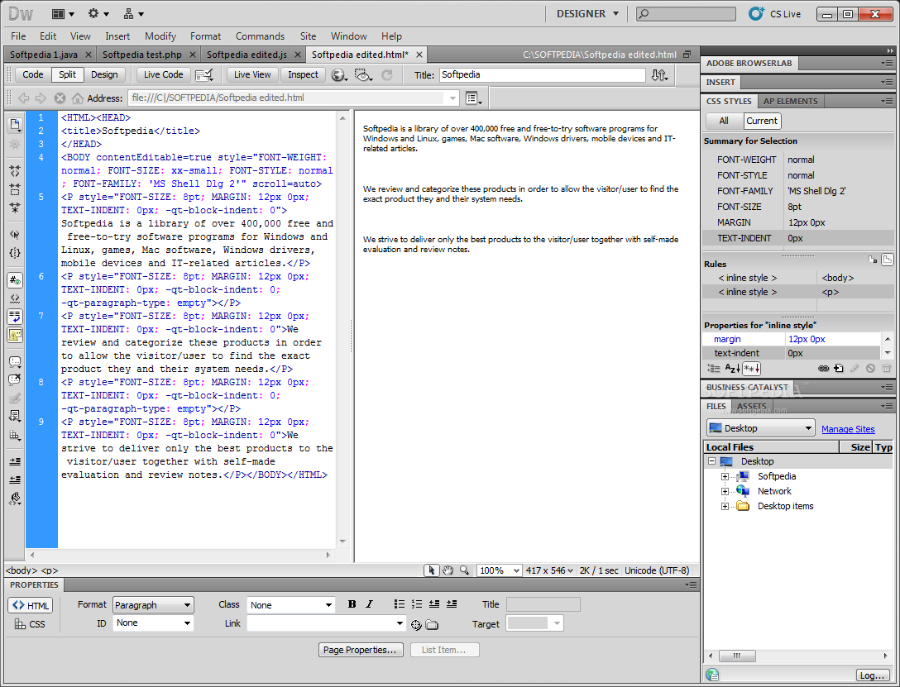Open File Management arrows icon

659,75
